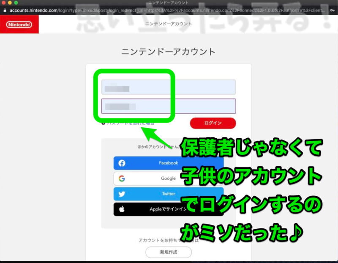Click the lock icon in address bar
Screen dimensions: 338x263
5,10
